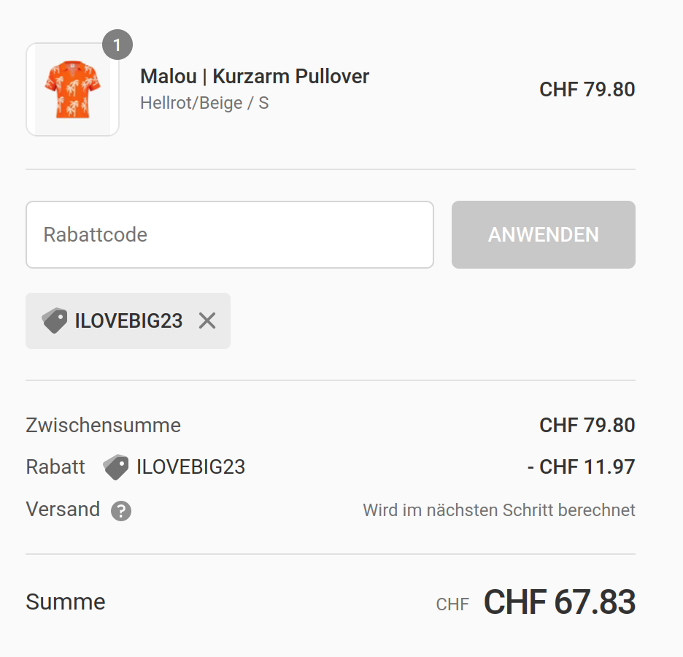The width and height of the screenshot is (683, 657).
Task: Click the Rabatt label
Action: tap(55, 467)
